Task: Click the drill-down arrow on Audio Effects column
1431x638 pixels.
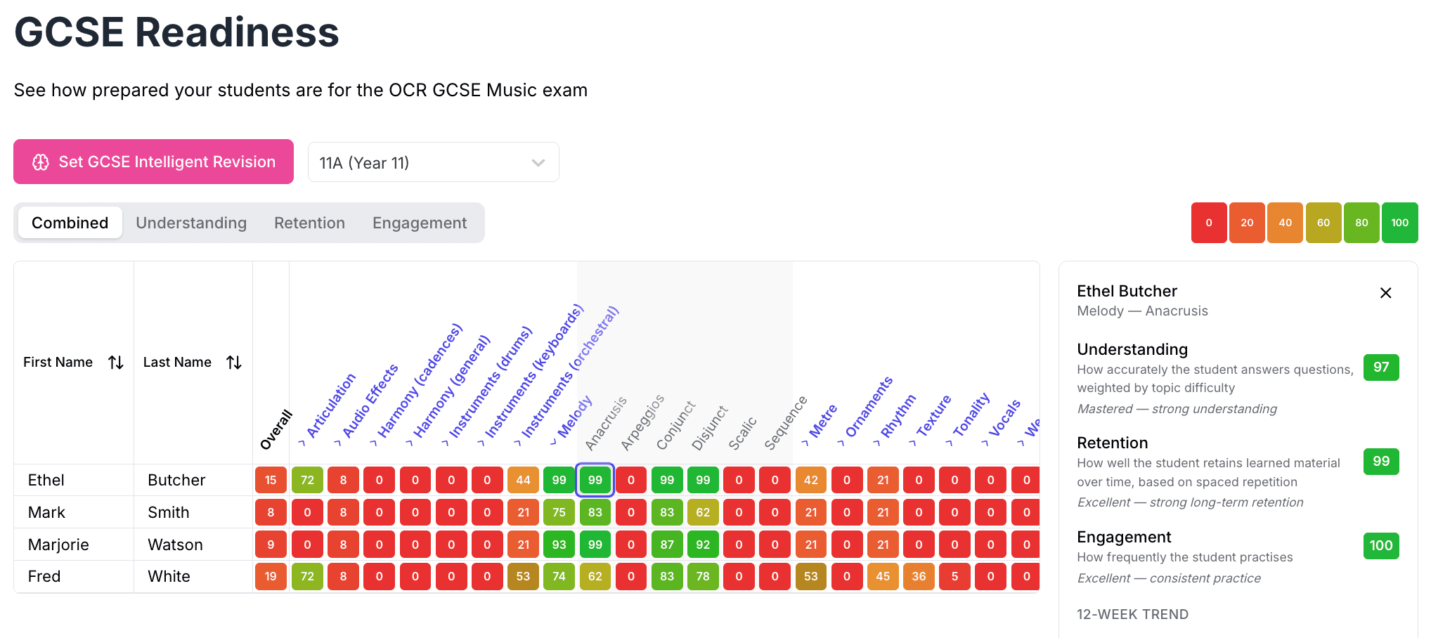Action: click(339, 443)
